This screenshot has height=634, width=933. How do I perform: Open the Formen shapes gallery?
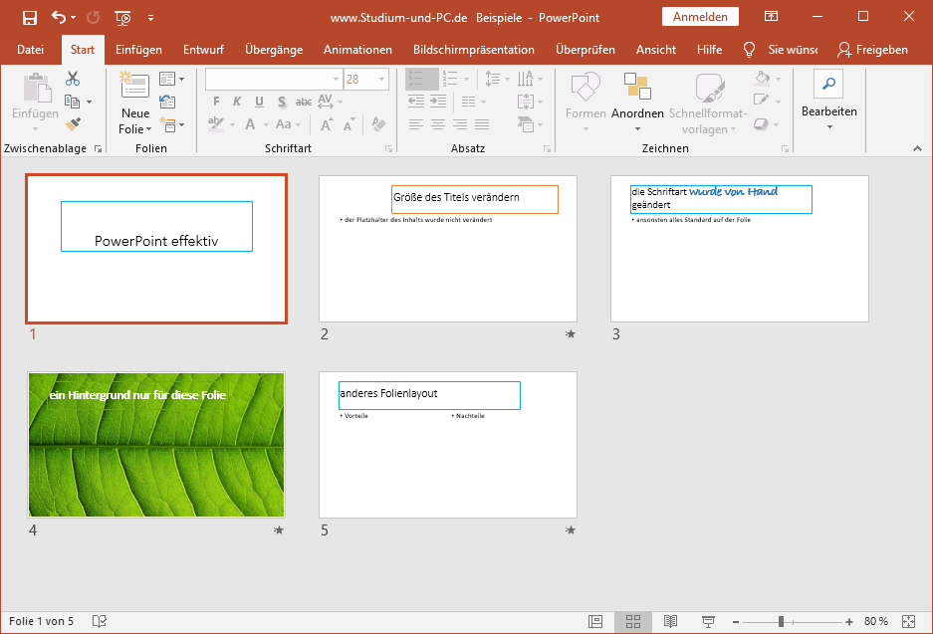(x=585, y=102)
